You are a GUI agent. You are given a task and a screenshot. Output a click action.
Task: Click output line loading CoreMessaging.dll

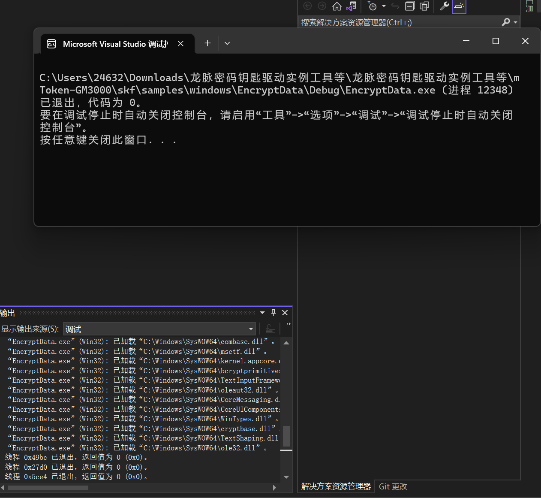click(143, 399)
